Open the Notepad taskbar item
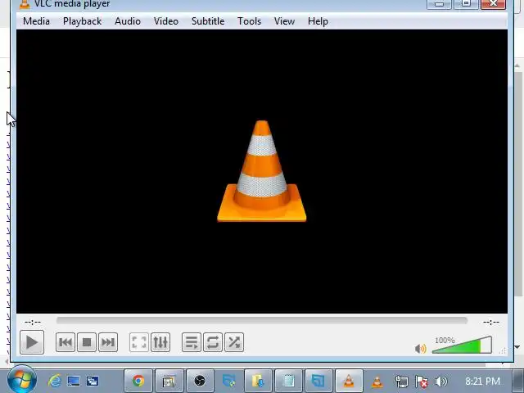524x393 pixels. click(288, 381)
